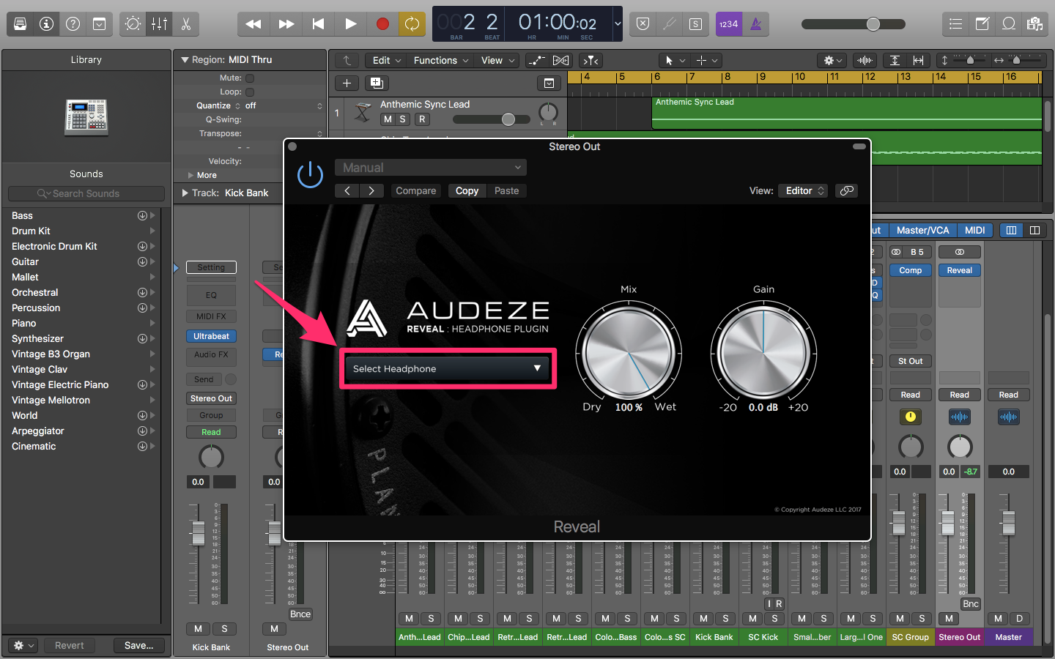Expand the More disclosure triangle
Screen dimensions: 1055x659
190,175
